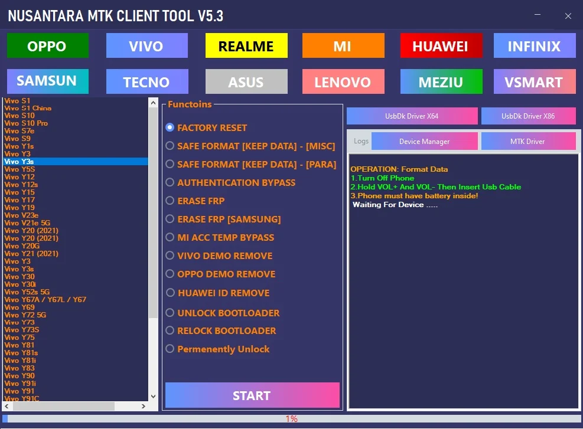Image resolution: width=583 pixels, height=429 pixels.
Task: Select Vivo Y21 (2021) in device list
Action: pos(76,254)
